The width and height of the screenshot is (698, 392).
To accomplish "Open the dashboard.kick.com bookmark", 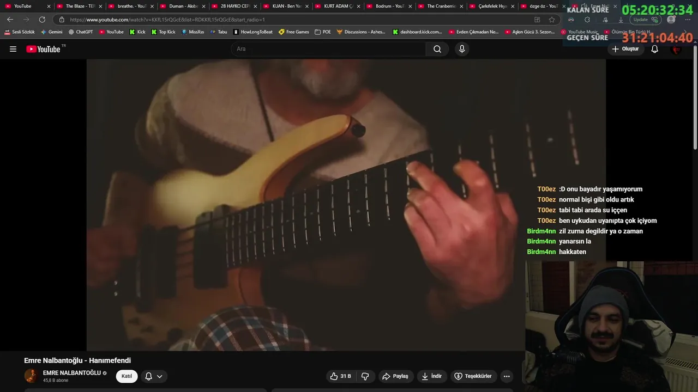I will pos(417,32).
